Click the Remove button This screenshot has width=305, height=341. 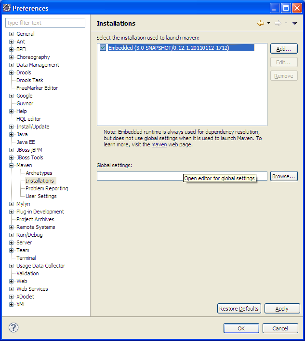(284, 76)
